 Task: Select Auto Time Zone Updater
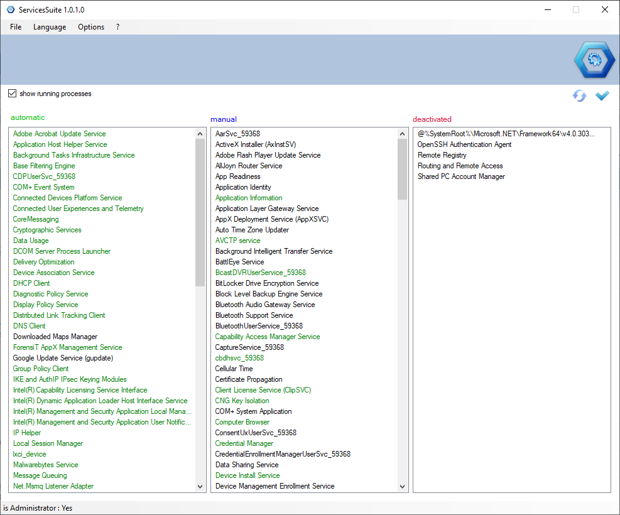(253, 230)
